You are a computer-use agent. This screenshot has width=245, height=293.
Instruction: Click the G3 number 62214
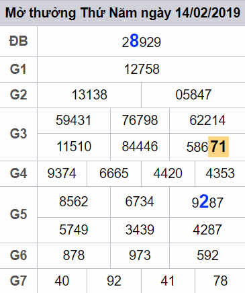pyautogui.click(x=207, y=120)
